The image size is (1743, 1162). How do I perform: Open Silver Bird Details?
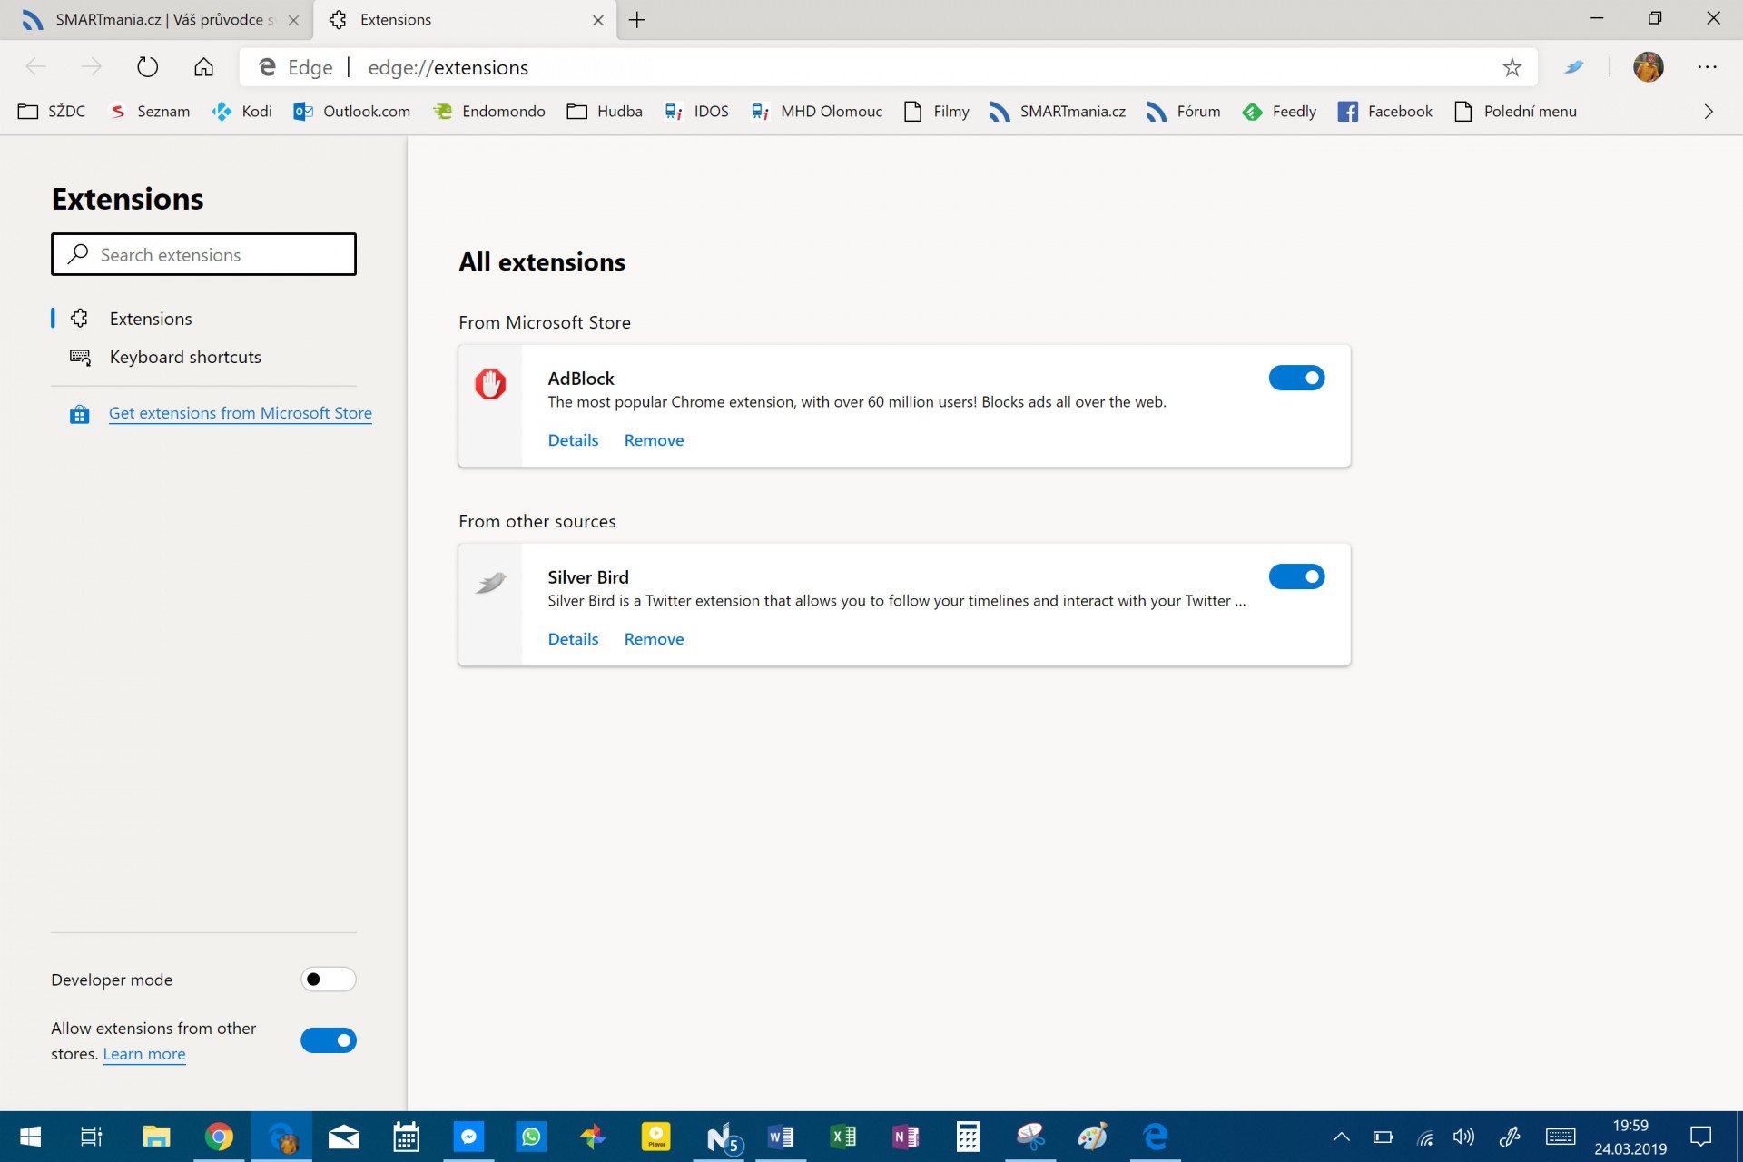(573, 639)
